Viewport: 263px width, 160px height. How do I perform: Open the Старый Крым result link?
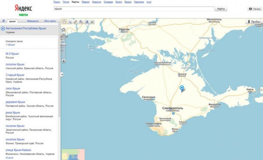[x=15, y=75]
